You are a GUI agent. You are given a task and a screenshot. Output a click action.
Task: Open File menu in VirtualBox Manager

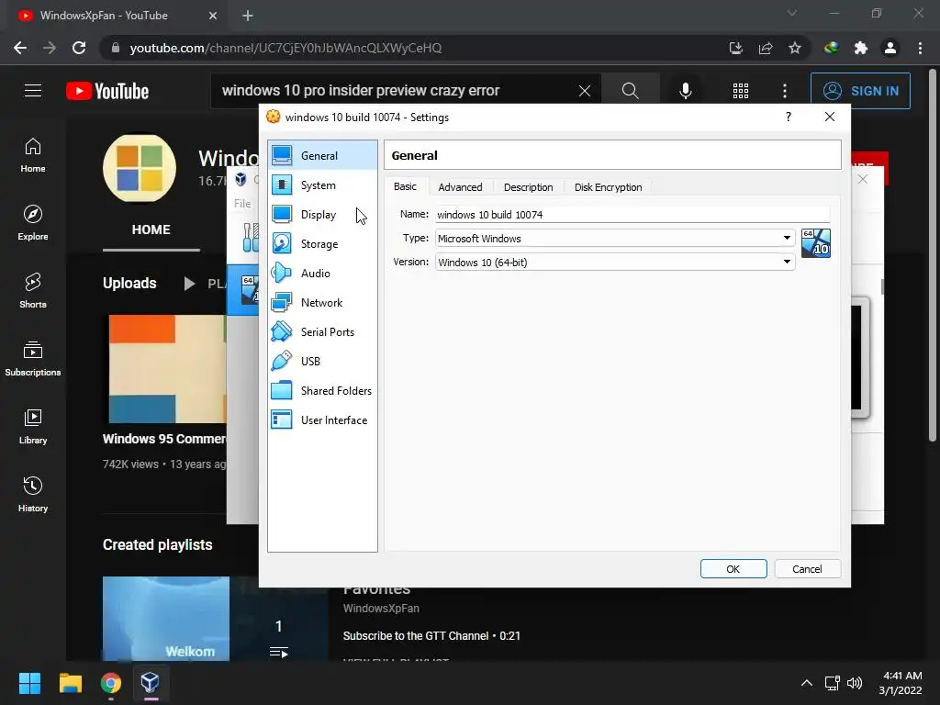tap(242, 204)
